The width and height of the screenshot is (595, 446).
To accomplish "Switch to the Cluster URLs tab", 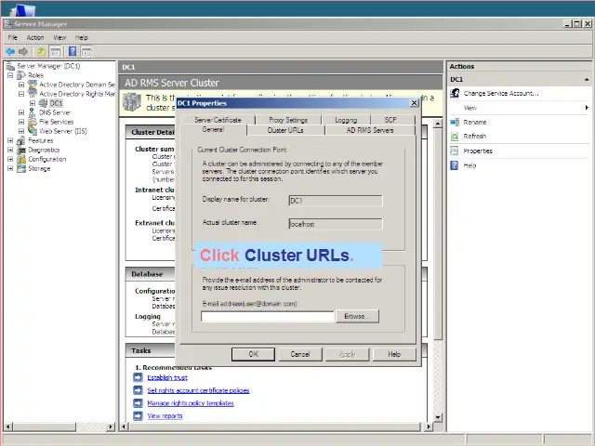I will (285, 130).
